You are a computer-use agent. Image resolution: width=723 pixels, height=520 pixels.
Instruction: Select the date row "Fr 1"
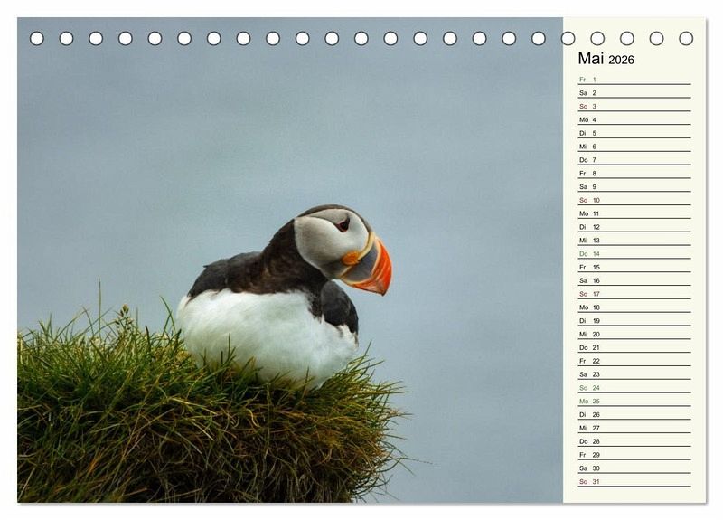(634, 80)
